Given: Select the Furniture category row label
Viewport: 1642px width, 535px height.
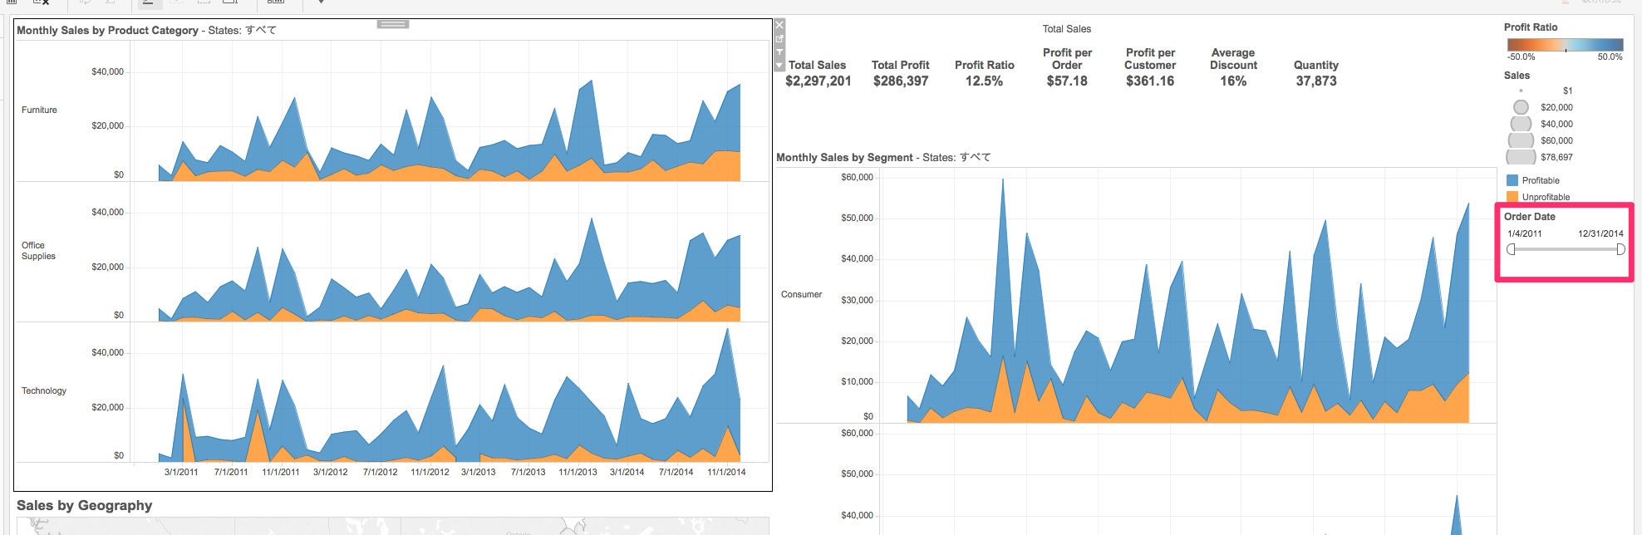Looking at the screenshot, I should click(x=39, y=110).
